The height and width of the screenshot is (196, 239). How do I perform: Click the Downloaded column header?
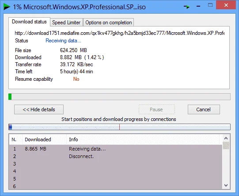[x=44, y=139]
